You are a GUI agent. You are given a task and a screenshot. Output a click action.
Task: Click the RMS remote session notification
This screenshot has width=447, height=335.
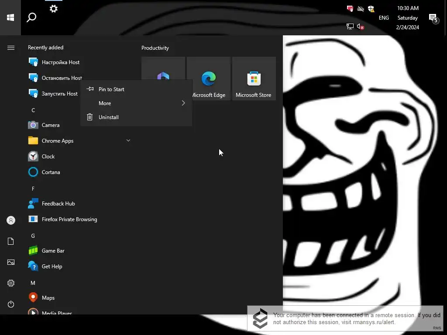345,318
